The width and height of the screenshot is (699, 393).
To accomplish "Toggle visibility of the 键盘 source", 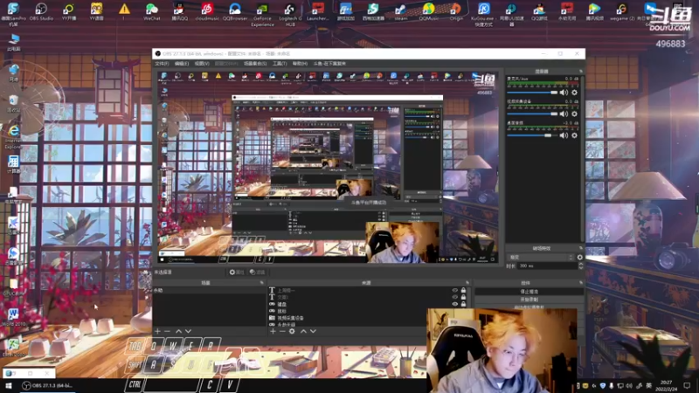I will tap(454, 304).
